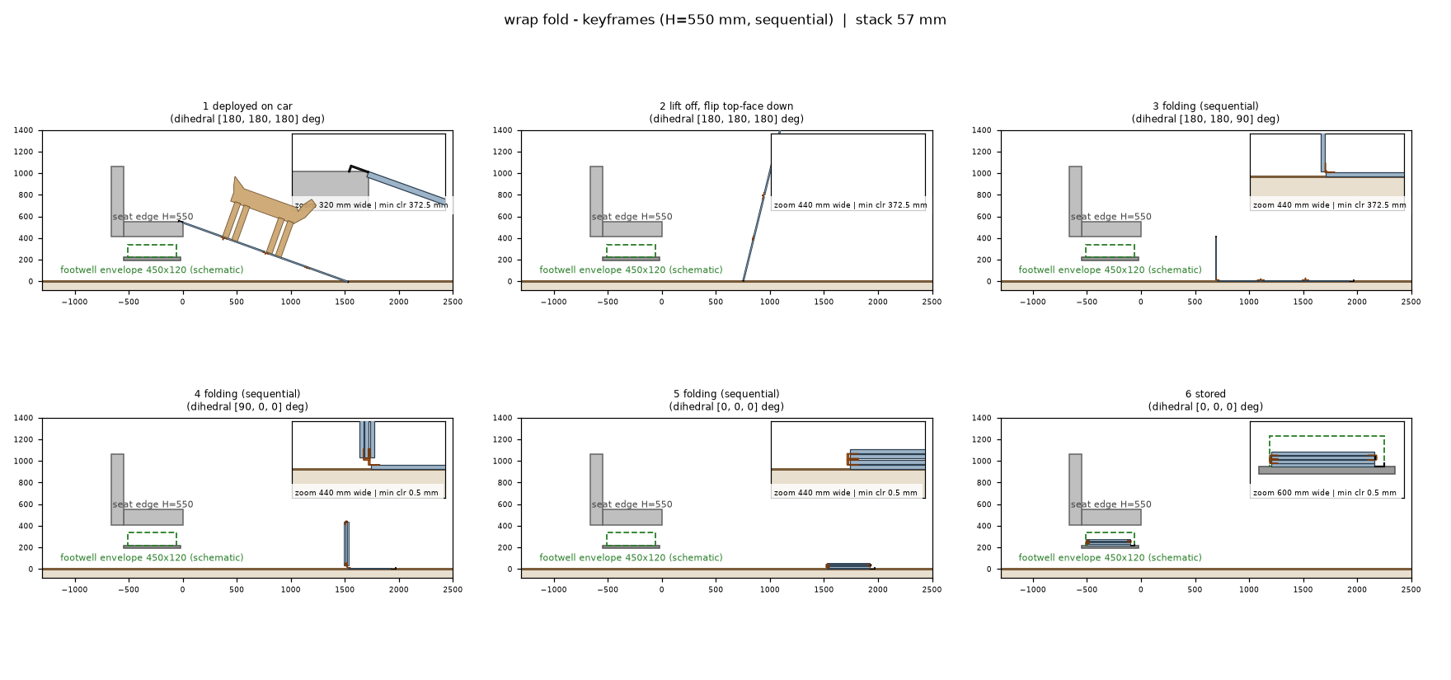Click "zoom 600 mm wide | min clr 0.5 mm" caption
This screenshot has width=1451, height=680.
1324,493
